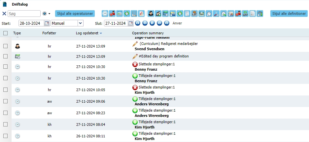Image resolution: width=309 pixels, height=142 pixels.
Task: Click person type icon in Svend Svendsen row
Action: 17,46
